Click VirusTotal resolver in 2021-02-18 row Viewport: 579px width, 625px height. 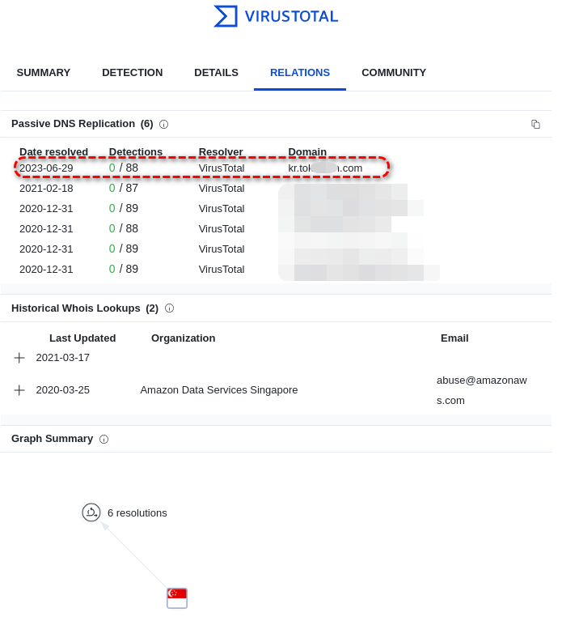click(x=222, y=189)
